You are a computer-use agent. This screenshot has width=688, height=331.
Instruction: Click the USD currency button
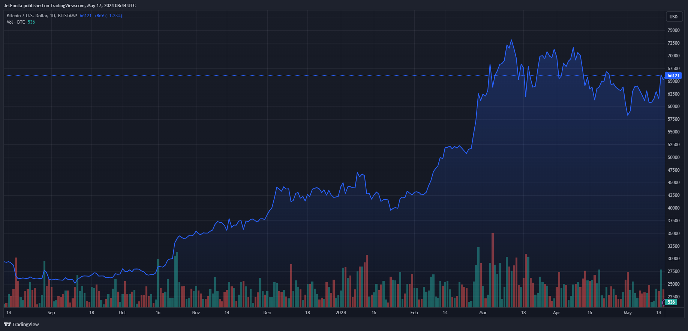(674, 17)
